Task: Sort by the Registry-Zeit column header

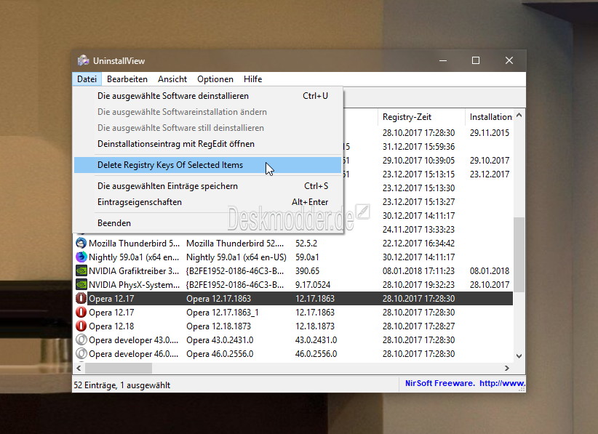Action: pos(421,117)
